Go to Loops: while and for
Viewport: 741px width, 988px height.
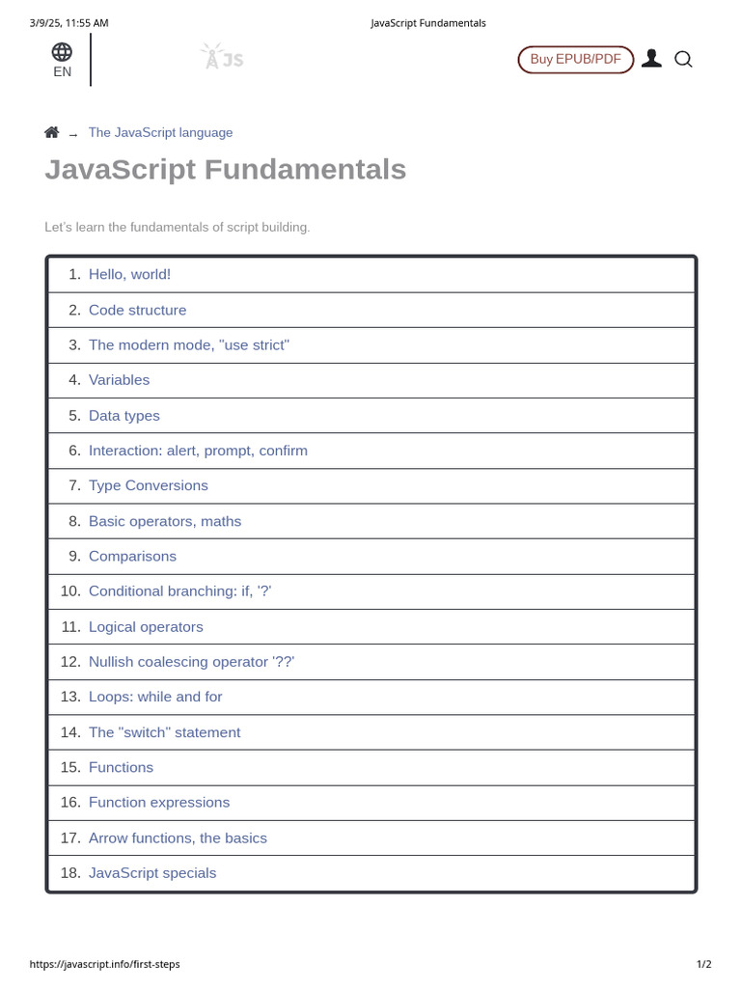point(155,697)
